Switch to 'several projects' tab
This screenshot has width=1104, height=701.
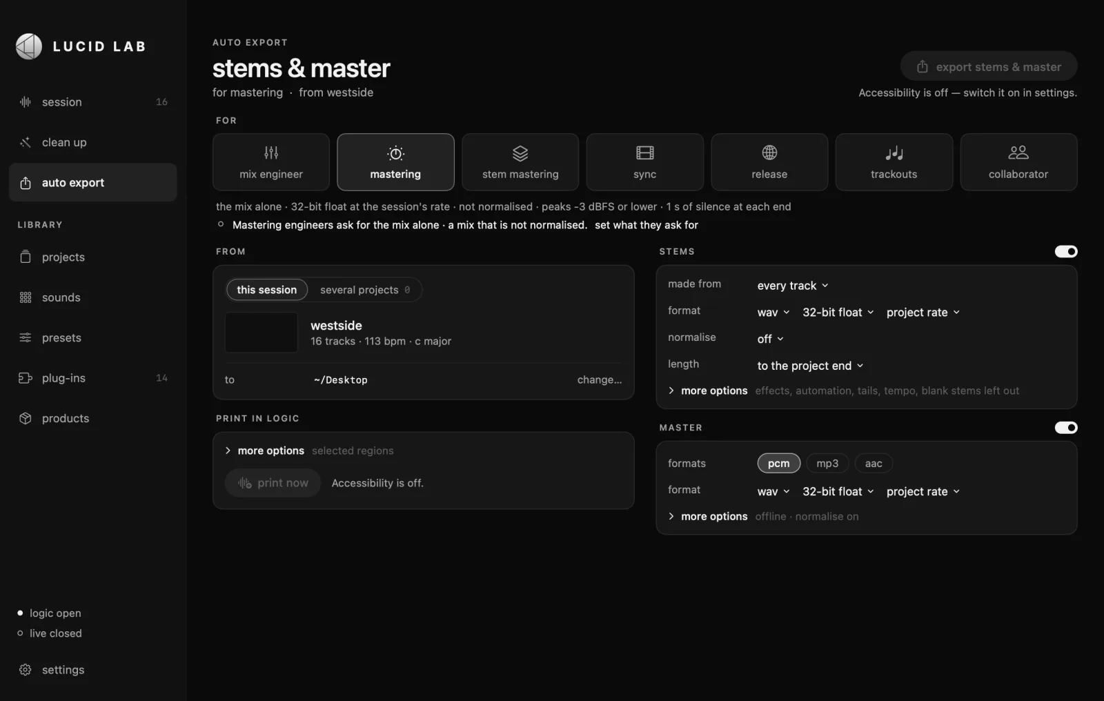365,290
